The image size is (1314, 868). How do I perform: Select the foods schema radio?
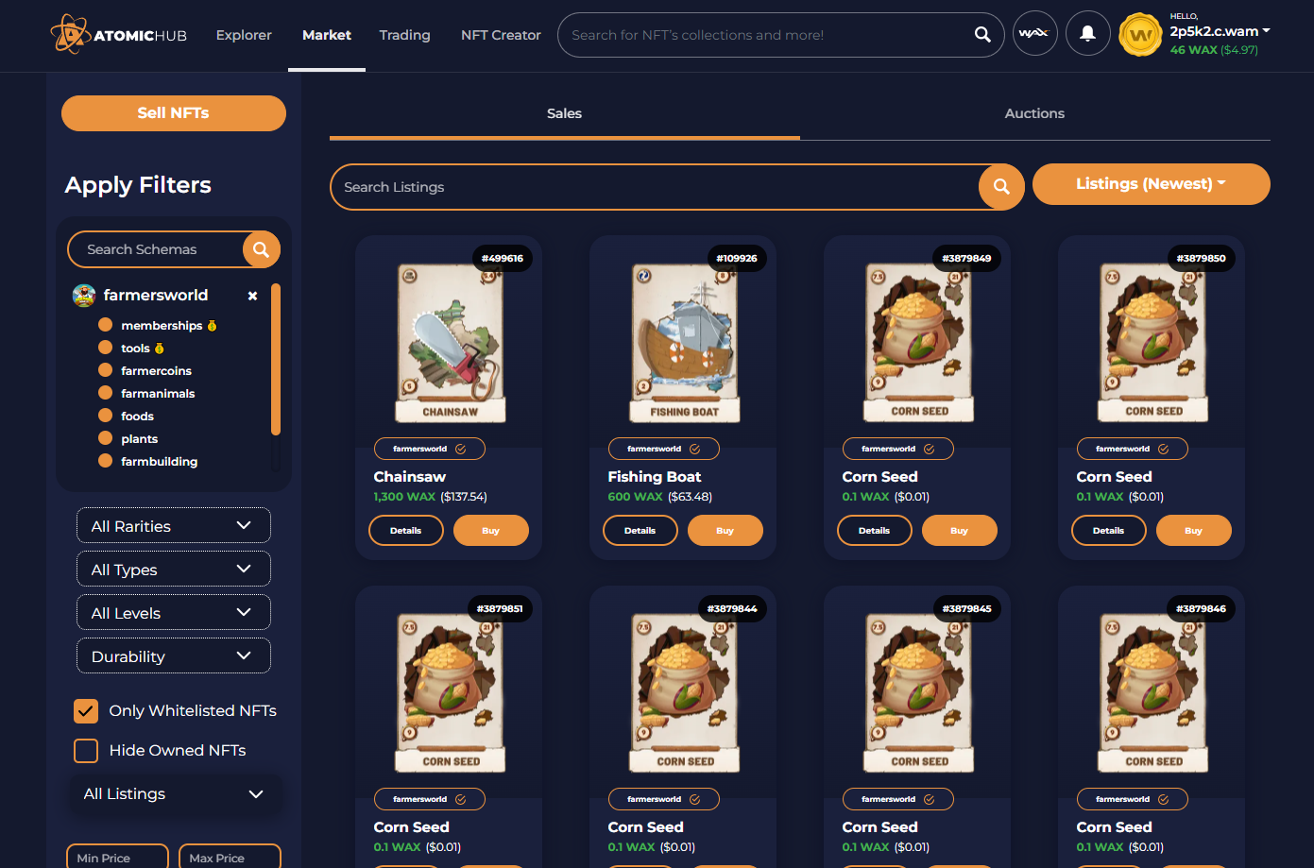tap(105, 416)
